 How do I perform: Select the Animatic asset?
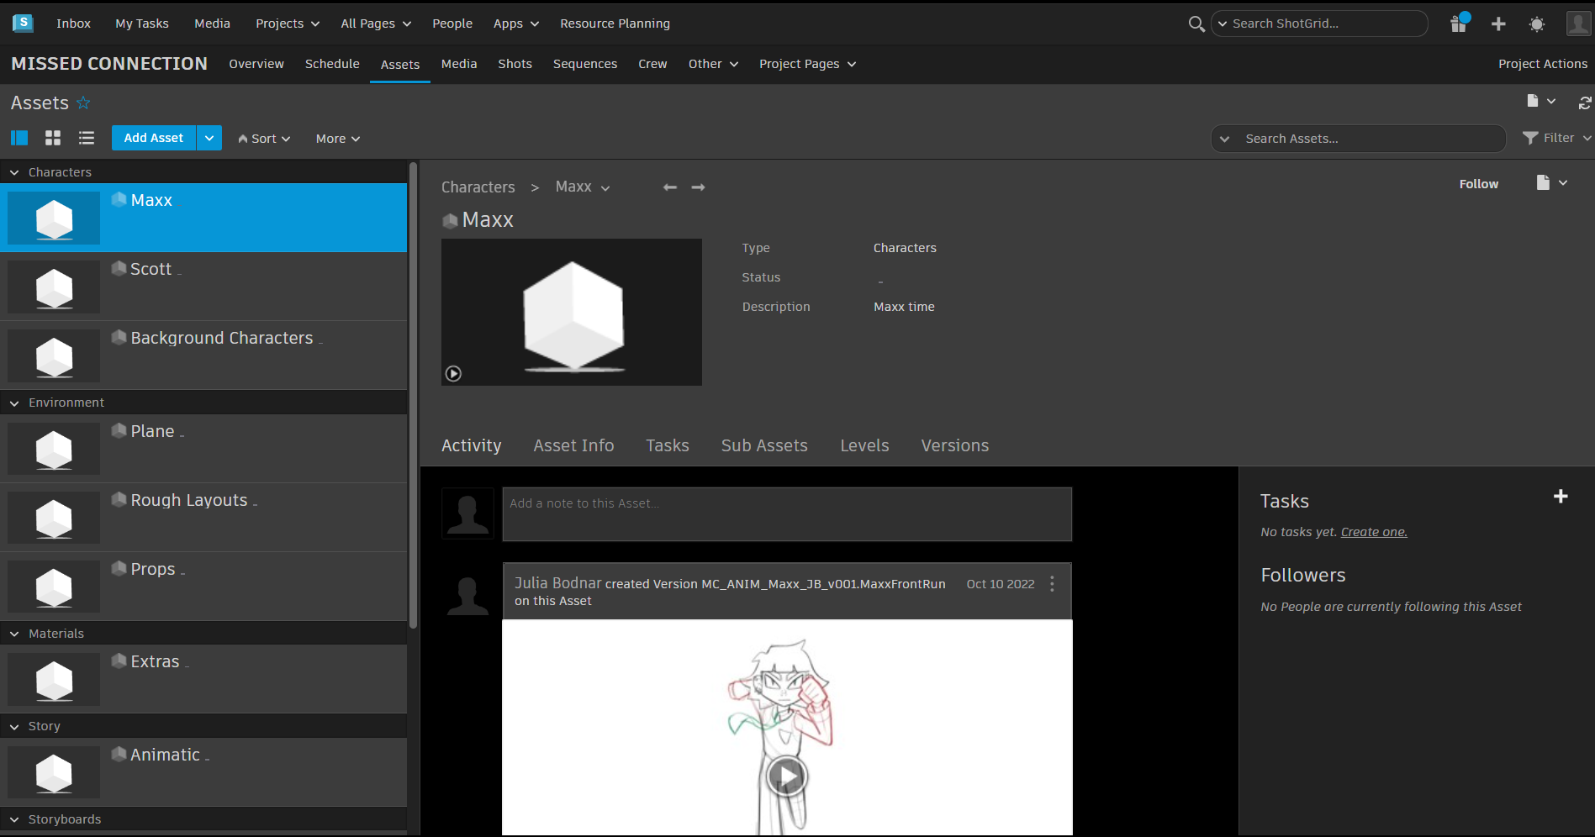pyautogui.click(x=203, y=772)
